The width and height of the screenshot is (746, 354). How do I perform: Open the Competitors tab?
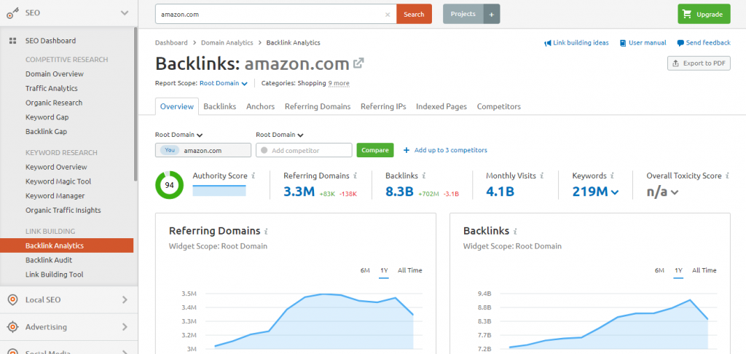(x=498, y=106)
